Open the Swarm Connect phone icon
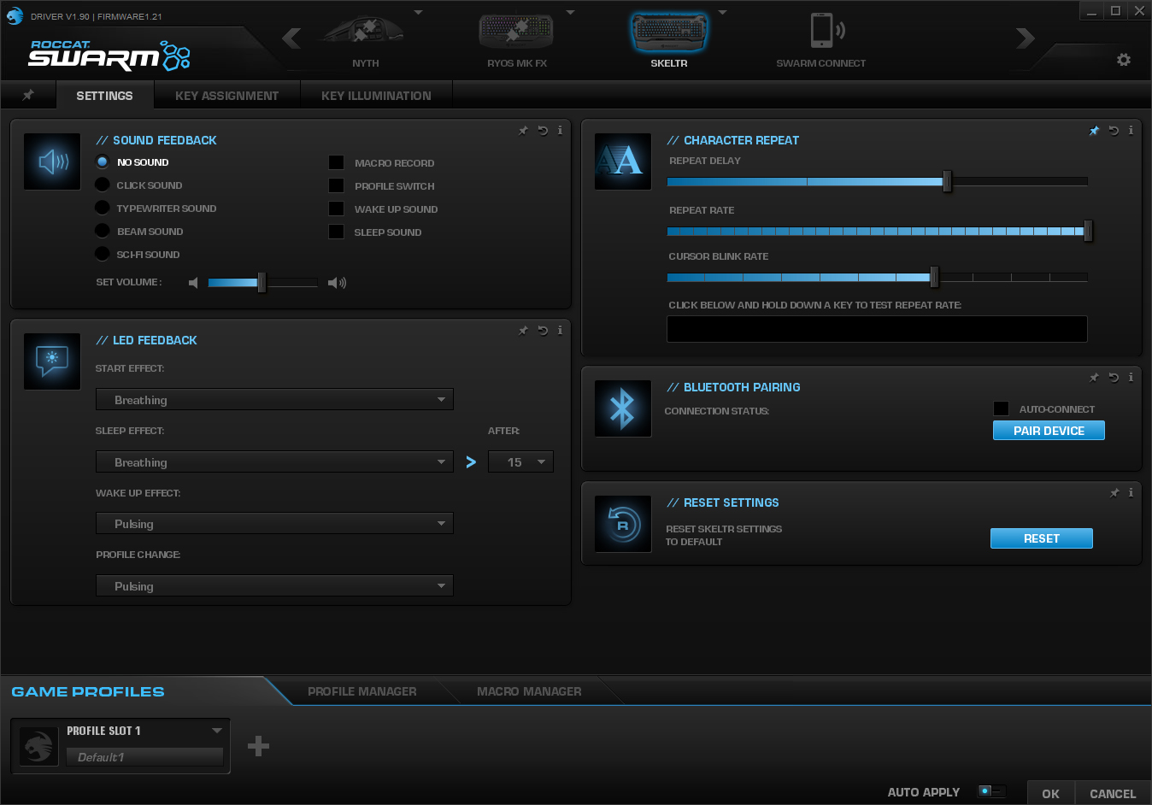The height and width of the screenshot is (805, 1152). (826, 31)
